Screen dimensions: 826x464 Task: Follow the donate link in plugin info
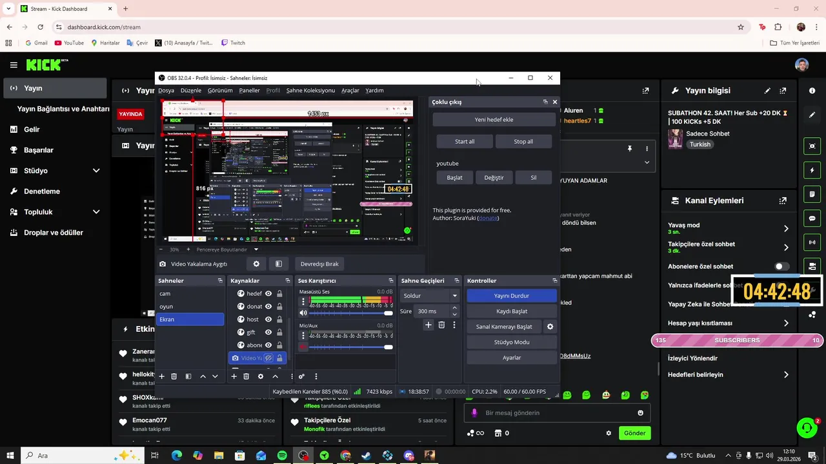coord(488,218)
